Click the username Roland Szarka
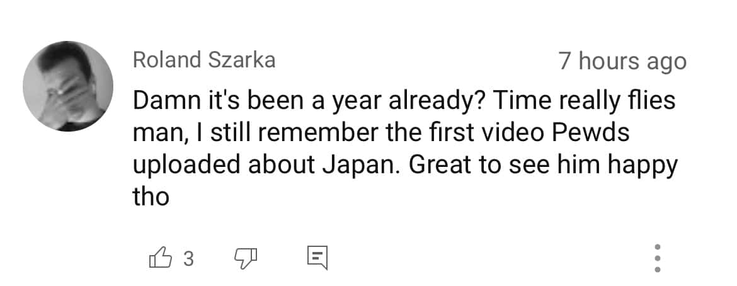This screenshot has height=286, width=737. (x=204, y=60)
